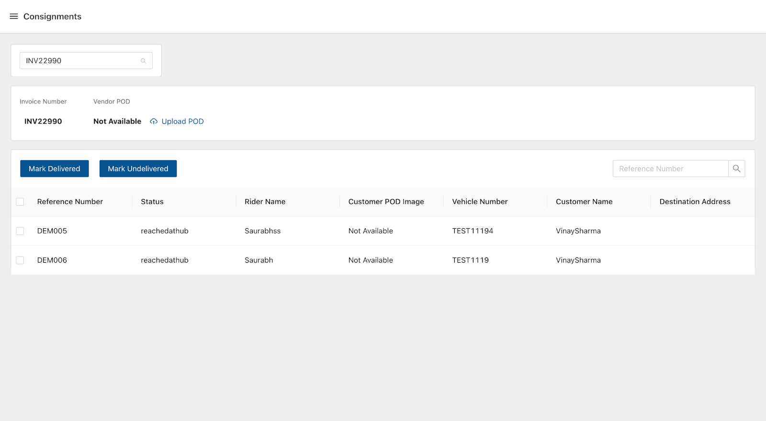
Task: Click the Destination Address column header
Action: click(x=695, y=202)
